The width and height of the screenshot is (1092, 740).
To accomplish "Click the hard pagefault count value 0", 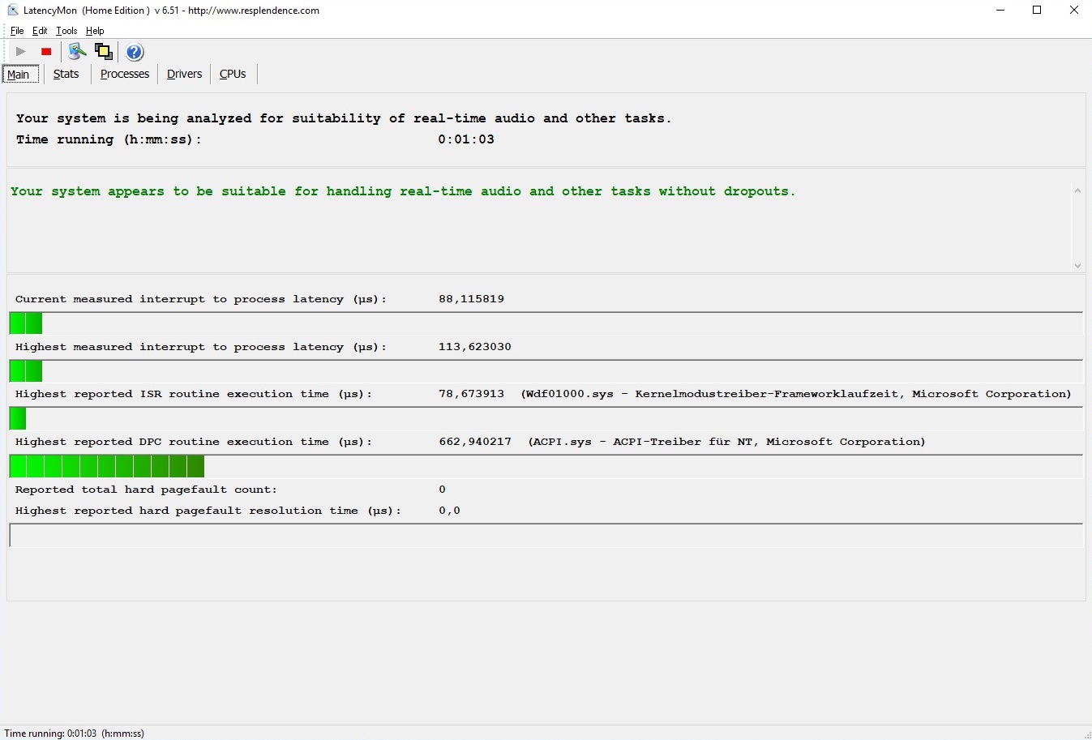I will (x=442, y=490).
